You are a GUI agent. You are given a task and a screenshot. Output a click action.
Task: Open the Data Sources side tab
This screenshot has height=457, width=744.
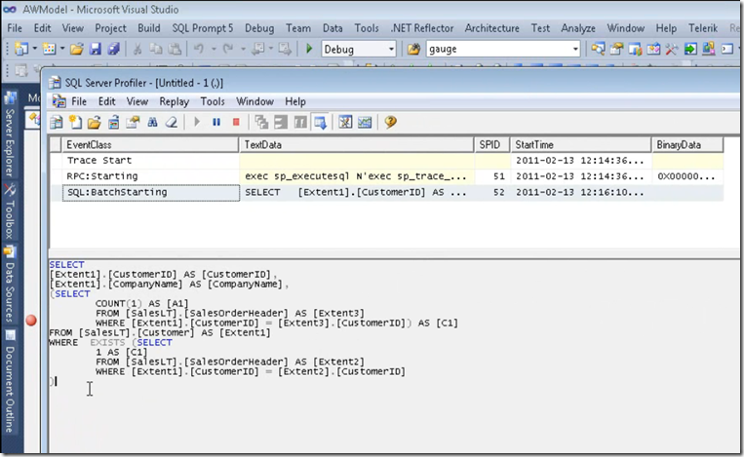tap(10, 284)
